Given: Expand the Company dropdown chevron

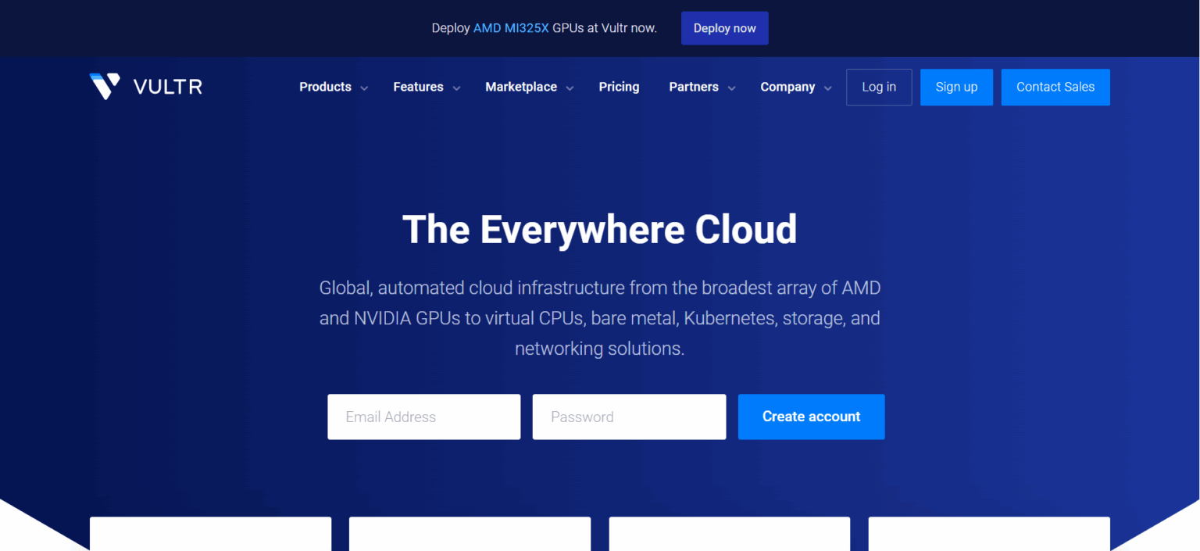Looking at the screenshot, I should (827, 88).
